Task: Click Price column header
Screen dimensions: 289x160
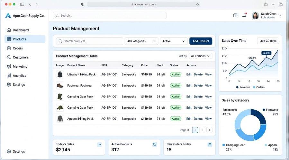Action: pos(144,65)
